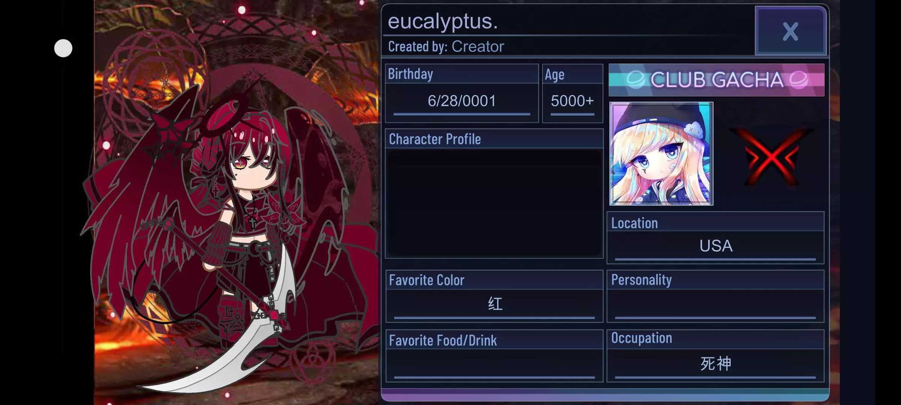The width and height of the screenshot is (901, 405).
Task: Click the empty Personality field
Action: click(716, 304)
